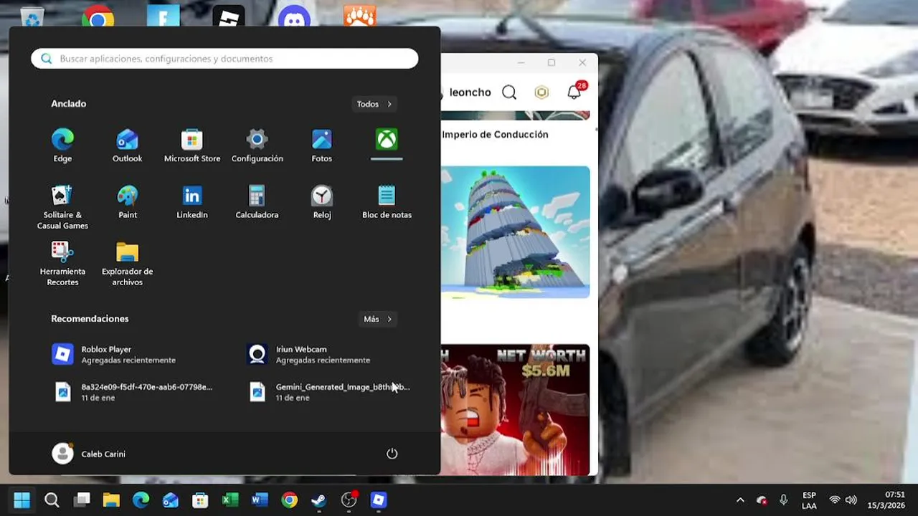Switch to Roblox on the taskbar
The width and height of the screenshot is (918, 516).
click(379, 500)
